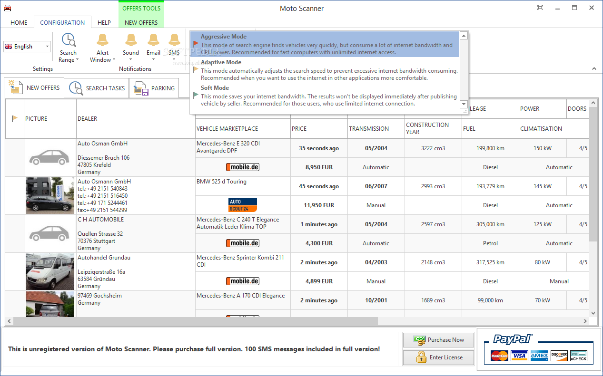
Task: Switch to the PARKING tab
Action: [x=154, y=88]
